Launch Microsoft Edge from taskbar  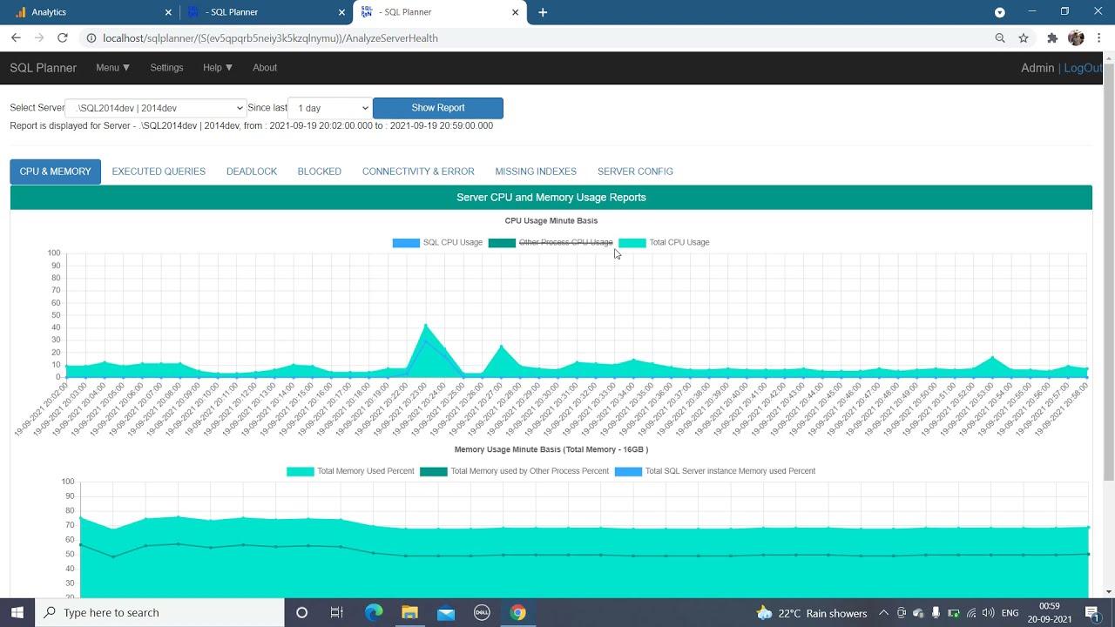tap(374, 613)
